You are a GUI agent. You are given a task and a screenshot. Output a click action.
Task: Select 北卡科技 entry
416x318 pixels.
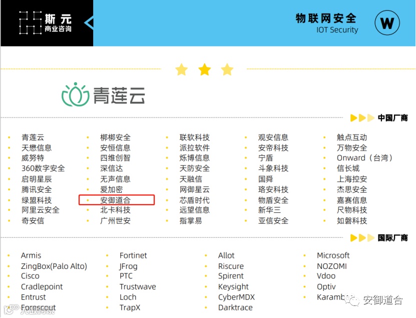tap(116, 210)
